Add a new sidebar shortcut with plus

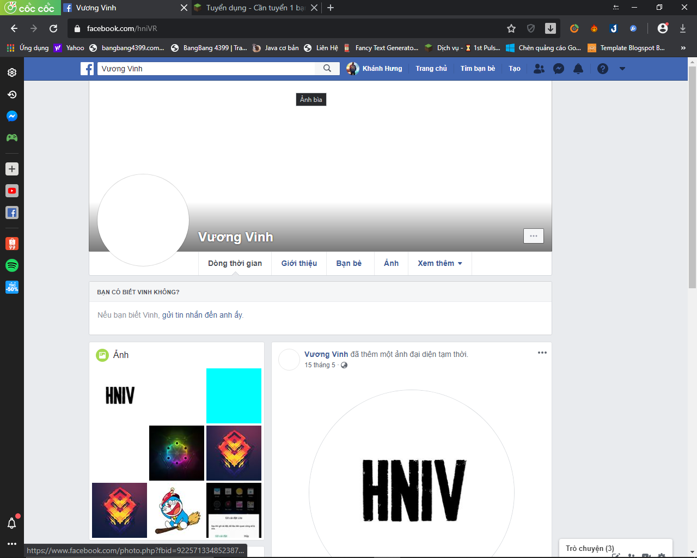12,169
